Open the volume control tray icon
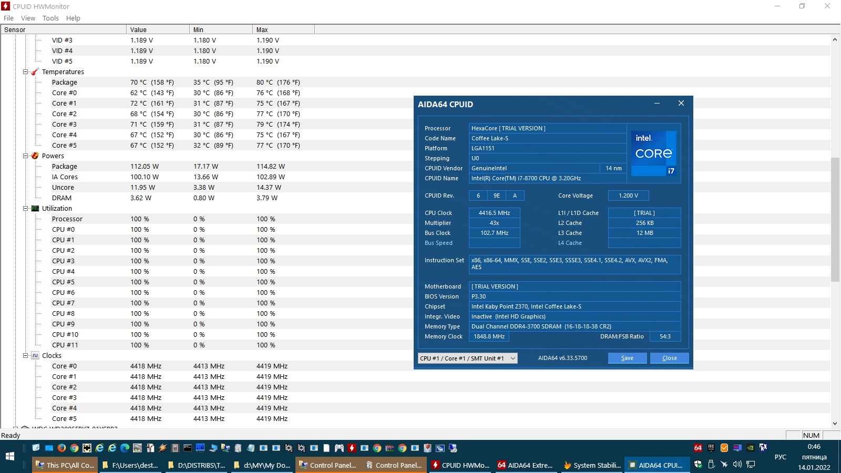 pos(737,464)
